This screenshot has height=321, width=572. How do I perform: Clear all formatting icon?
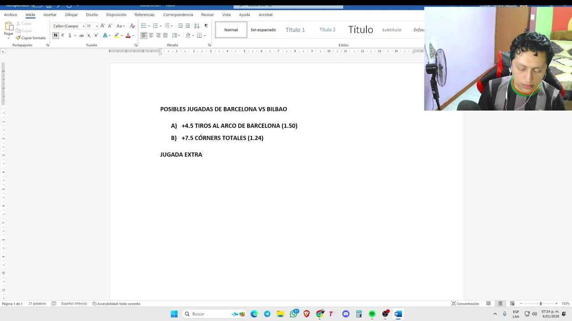pyautogui.click(x=132, y=26)
